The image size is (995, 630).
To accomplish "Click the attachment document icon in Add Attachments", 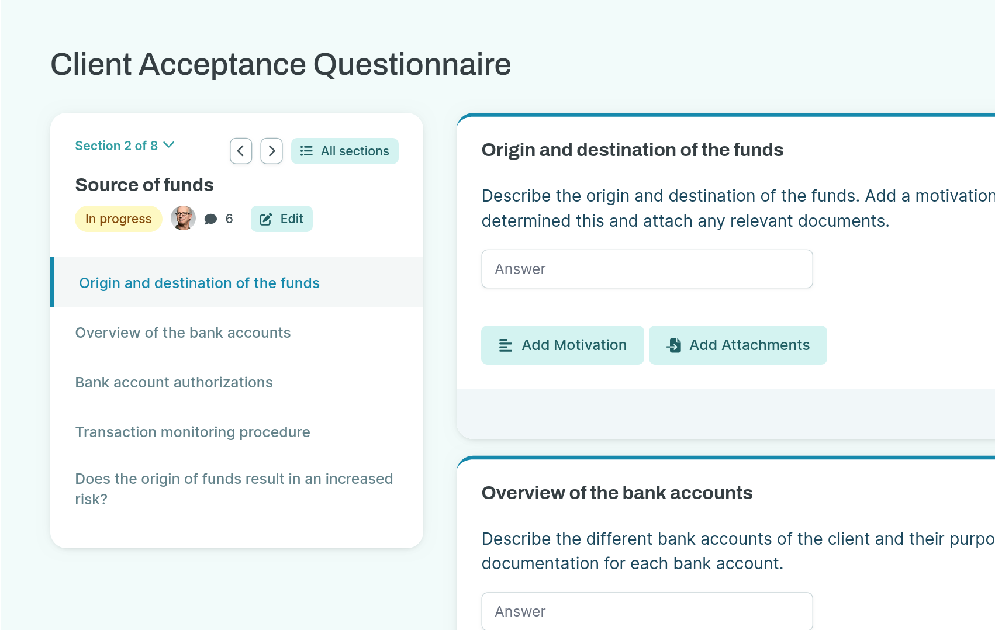I will click(x=673, y=345).
